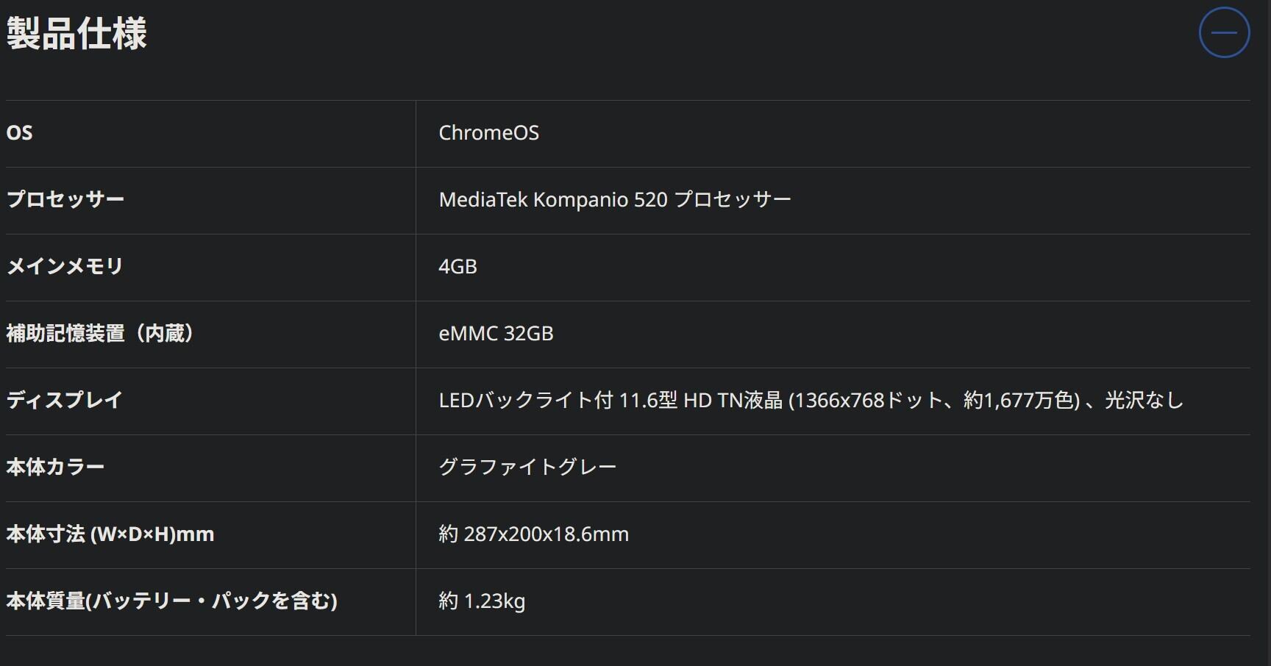
Task: Click the eMMC 32GB storage value
Action: pyautogui.click(x=496, y=334)
